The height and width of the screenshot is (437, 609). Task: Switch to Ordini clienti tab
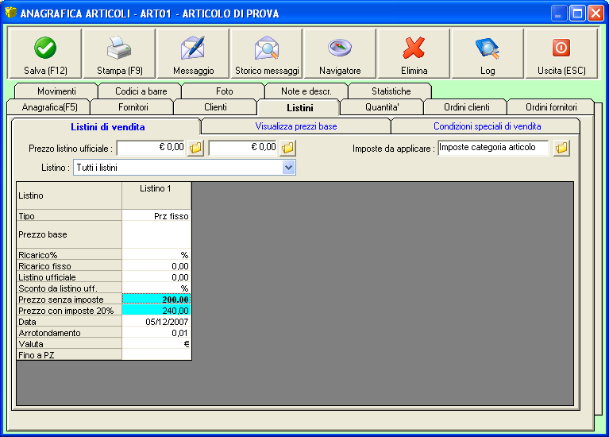tap(466, 107)
